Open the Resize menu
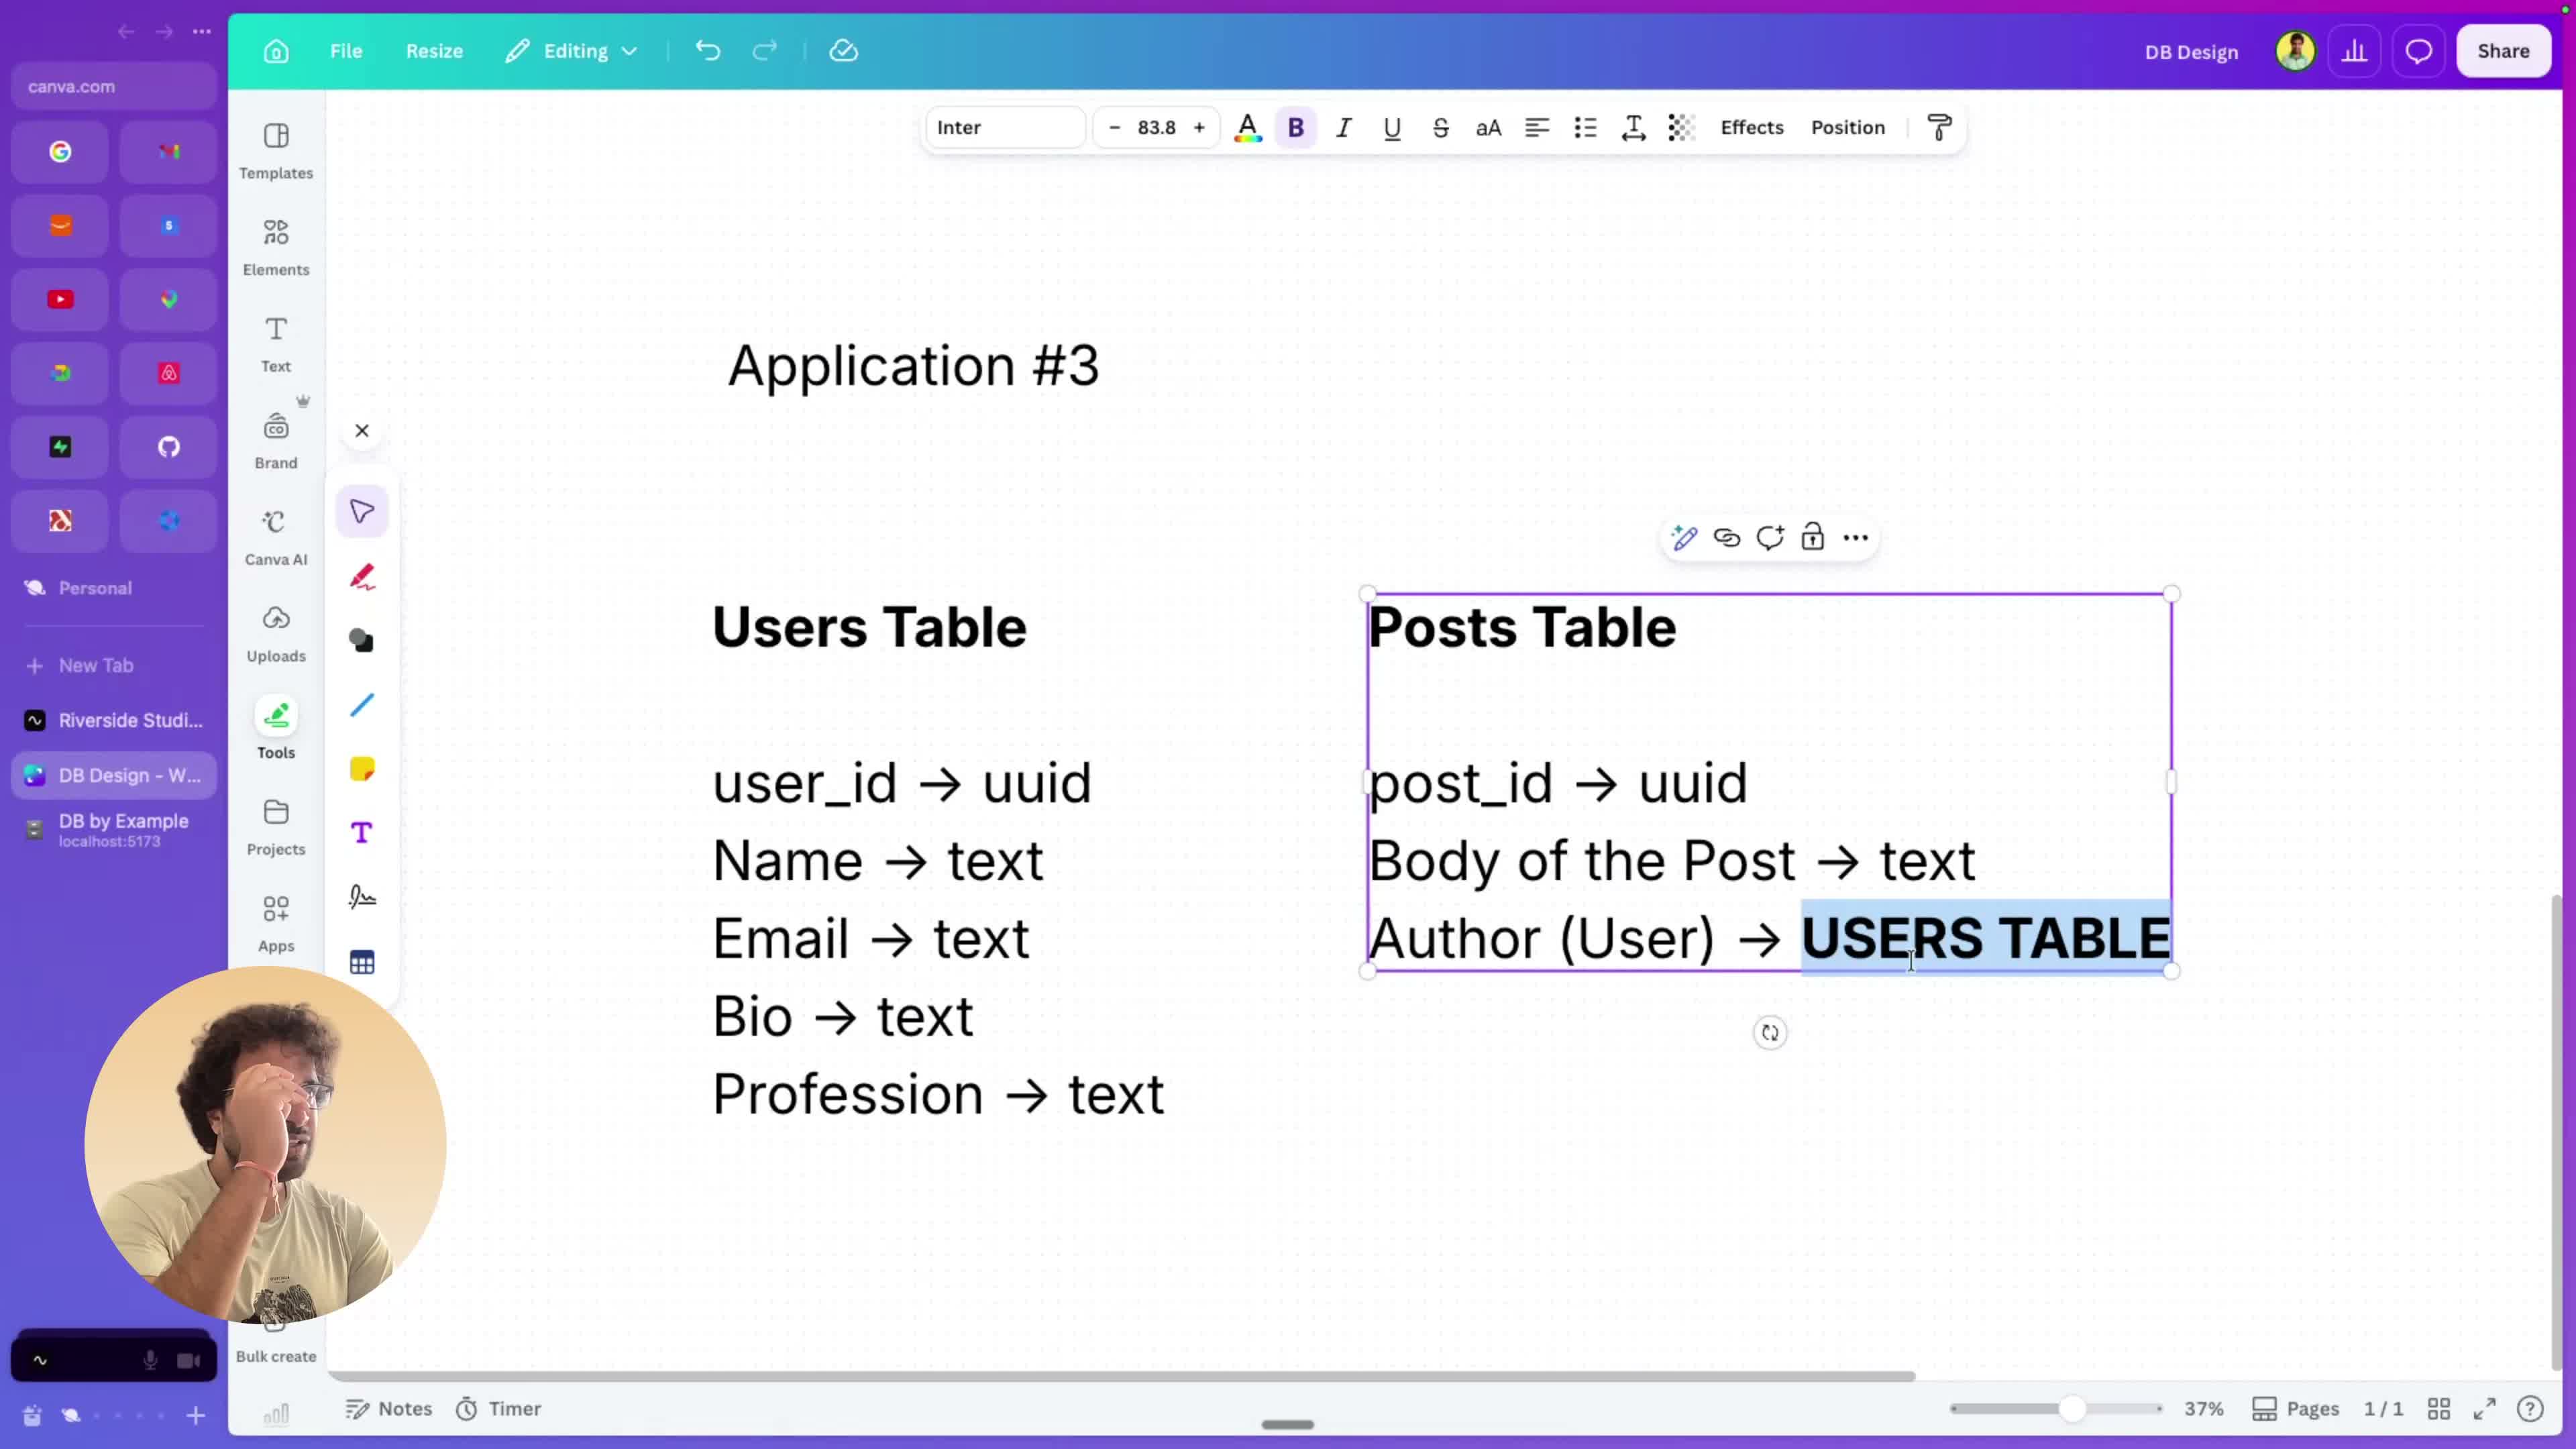 click(434, 51)
